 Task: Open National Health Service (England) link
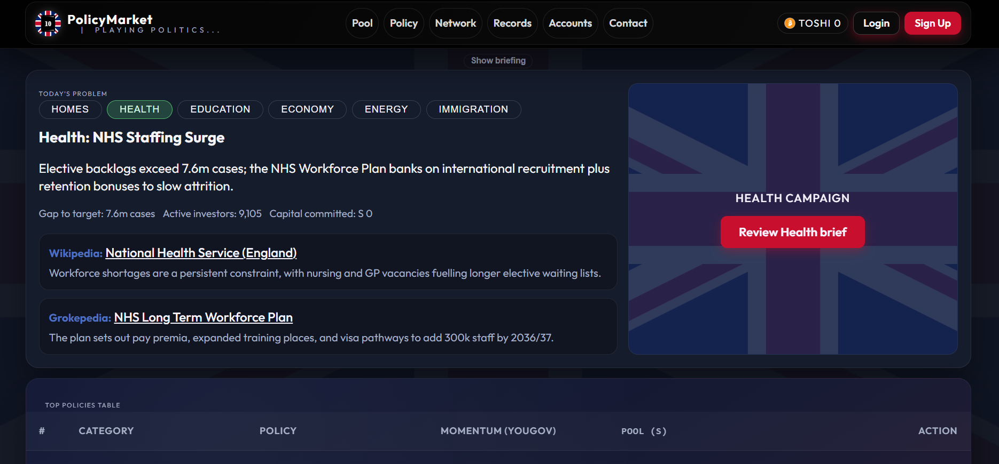point(201,253)
